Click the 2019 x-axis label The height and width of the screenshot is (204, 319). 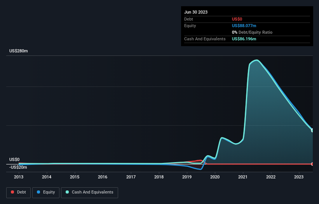pyautogui.click(x=187, y=177)
